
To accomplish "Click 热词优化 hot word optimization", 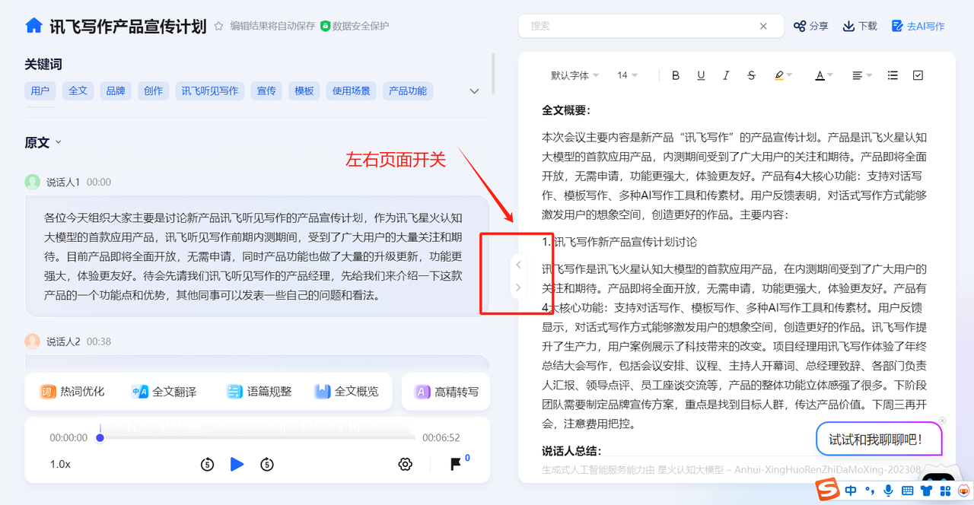I will (x=72, y=392).
